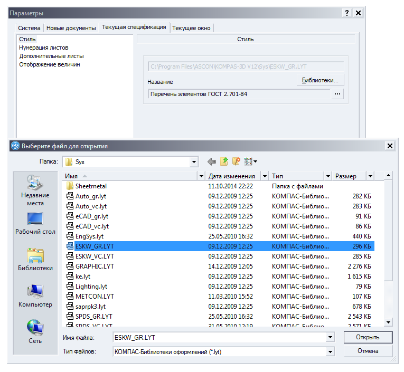This screenshot has width=404, height=372.
Task: Create a new folder icon
Action: point(236,161)
